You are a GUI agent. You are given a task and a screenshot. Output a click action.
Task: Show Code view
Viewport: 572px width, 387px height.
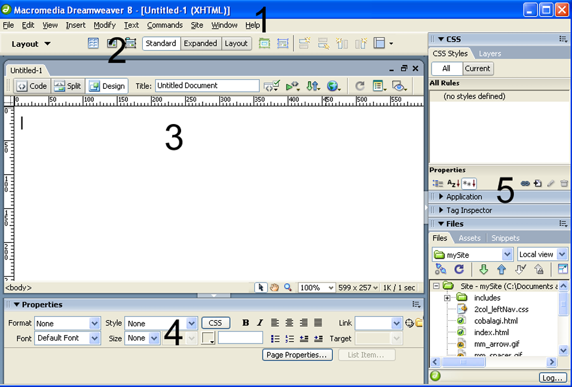point(32,86)
